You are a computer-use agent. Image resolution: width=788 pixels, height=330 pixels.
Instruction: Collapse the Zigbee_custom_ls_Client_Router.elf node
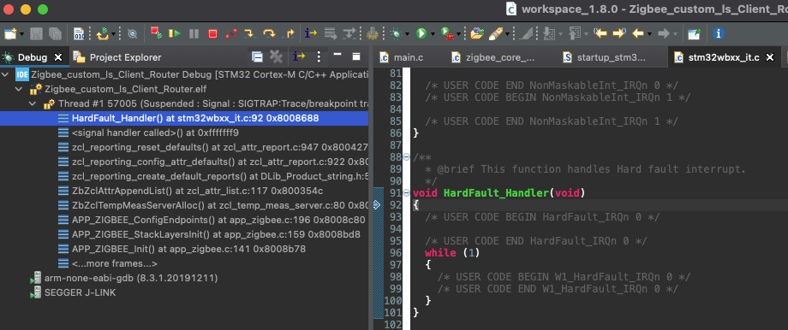[19, 89]
